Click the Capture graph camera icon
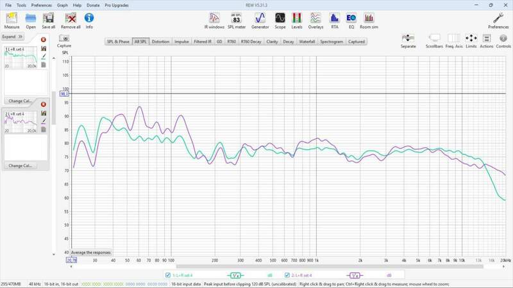 64,40
